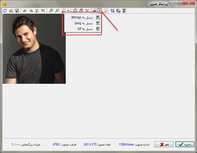This screenshot has width=197, height=153.
Task: Paste image using the clipboard icon
Action: pyautogui.click(x=81, y=11)
